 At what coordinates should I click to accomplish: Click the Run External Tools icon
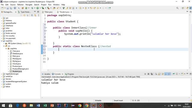[48, 8]
